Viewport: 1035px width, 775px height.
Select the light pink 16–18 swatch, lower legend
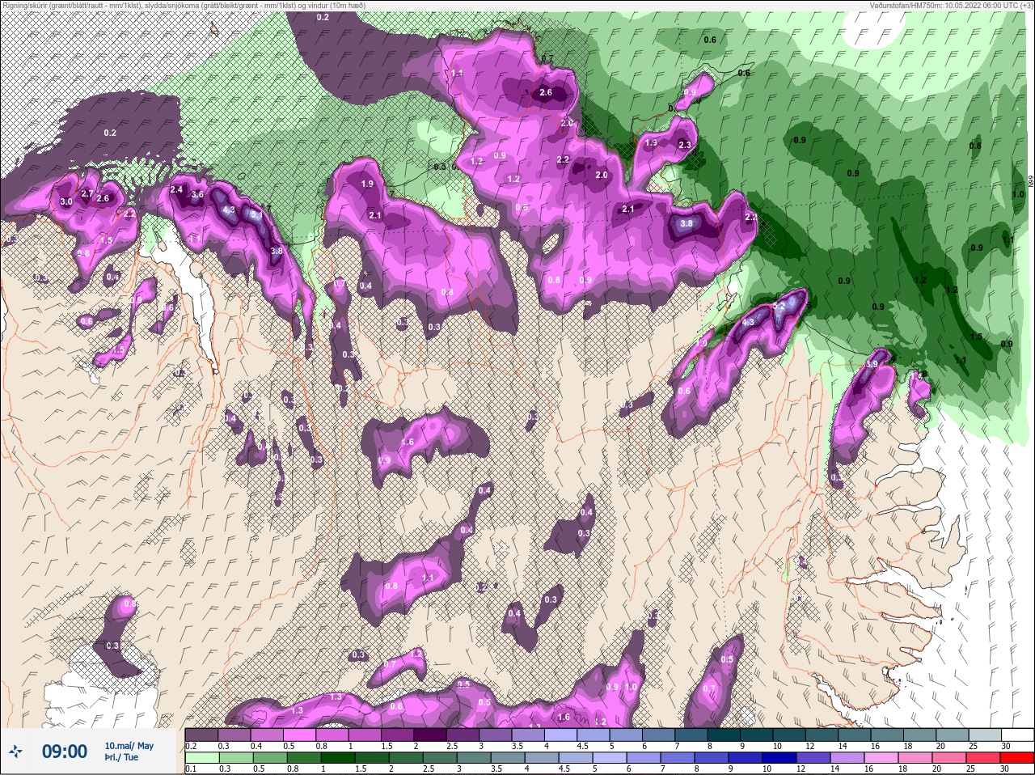pyautogui.click(x=881, y=757)
